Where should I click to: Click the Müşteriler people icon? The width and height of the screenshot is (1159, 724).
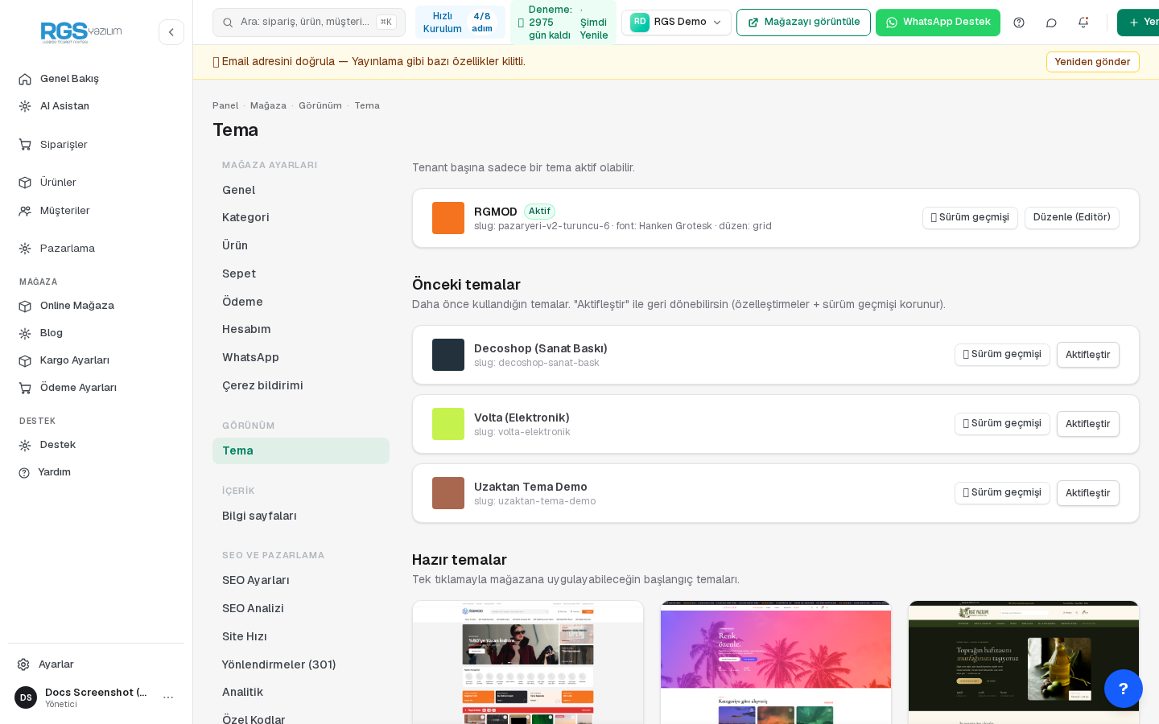(x=25, y=211)
